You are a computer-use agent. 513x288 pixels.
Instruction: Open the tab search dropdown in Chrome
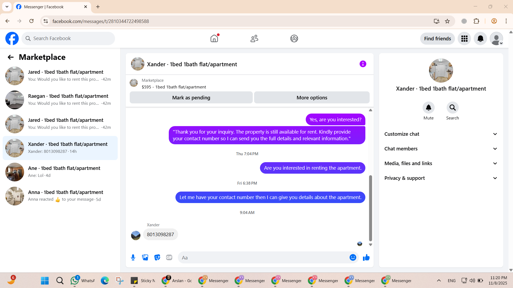[7, 7]
